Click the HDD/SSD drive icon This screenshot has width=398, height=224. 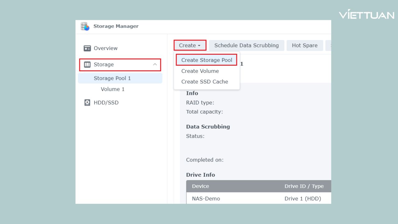click(x=87, y=103)
